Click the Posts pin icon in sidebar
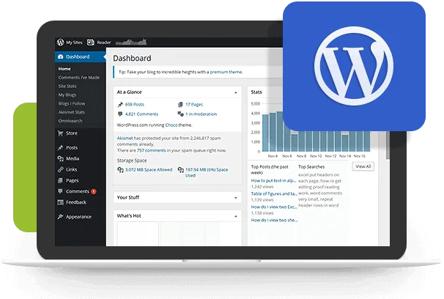 [60, 147]
